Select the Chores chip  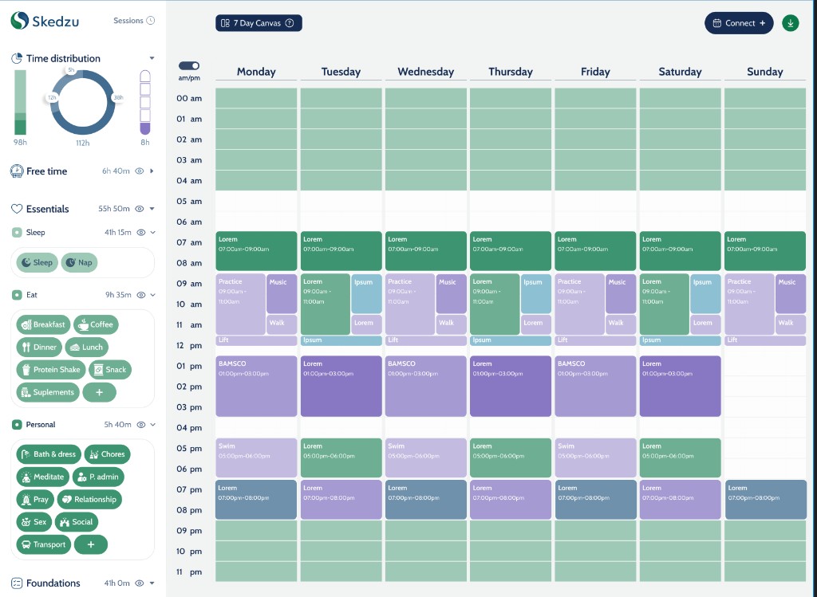(x=108, y=454)
